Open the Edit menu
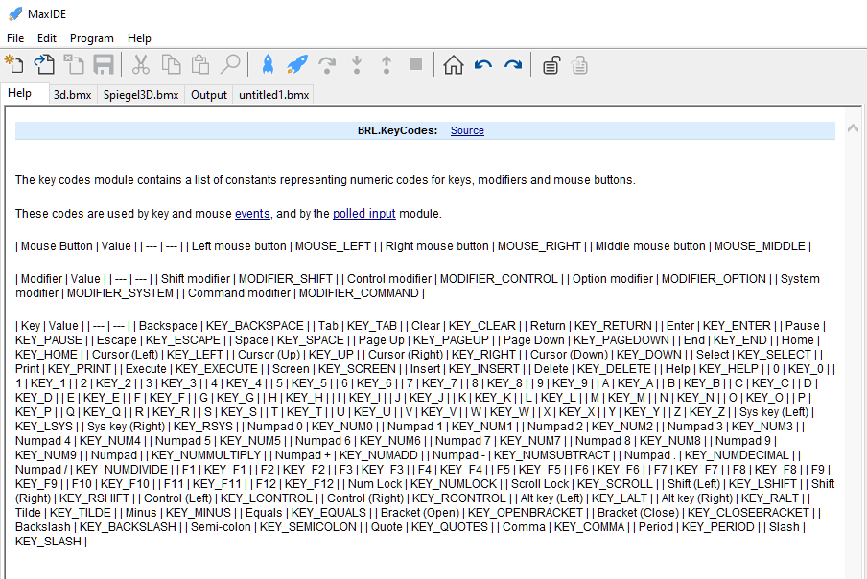The width and height of the screenshot is (867, 579). click(45, 38)
